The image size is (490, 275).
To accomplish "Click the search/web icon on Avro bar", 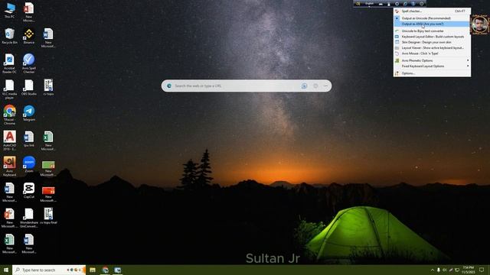I will coord(405,4).
